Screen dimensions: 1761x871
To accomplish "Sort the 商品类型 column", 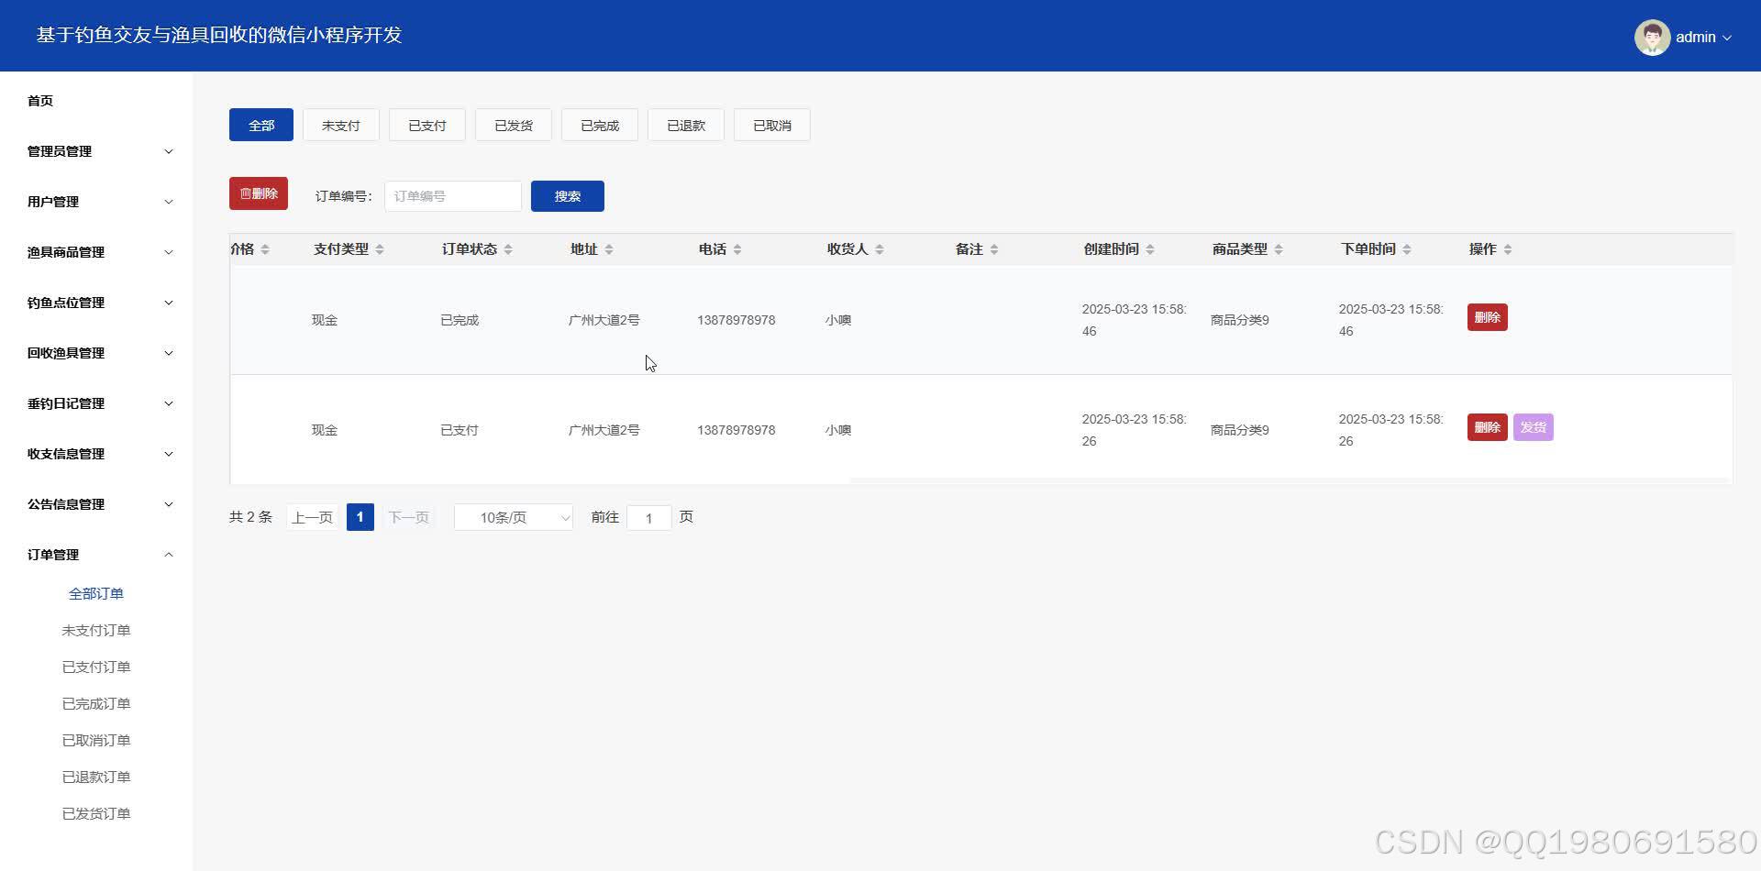I will [1278, 248].
